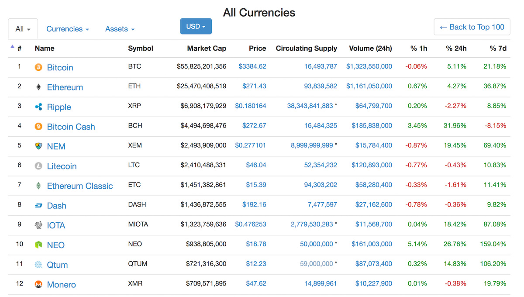This screenshot has height=297, width=524.
Task: Click the Bitcoin Cash coin icon
Action: coord(38,127)
